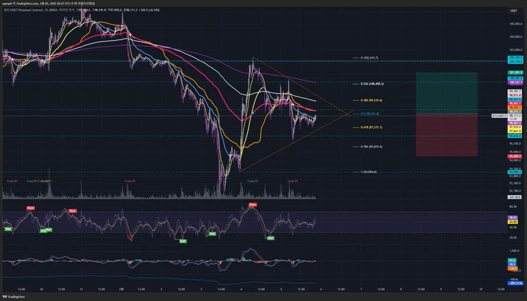This screenshot has width=527, height=301.
Task: Click the green Cross 01 marker near day 4
Action: (253, 181)
